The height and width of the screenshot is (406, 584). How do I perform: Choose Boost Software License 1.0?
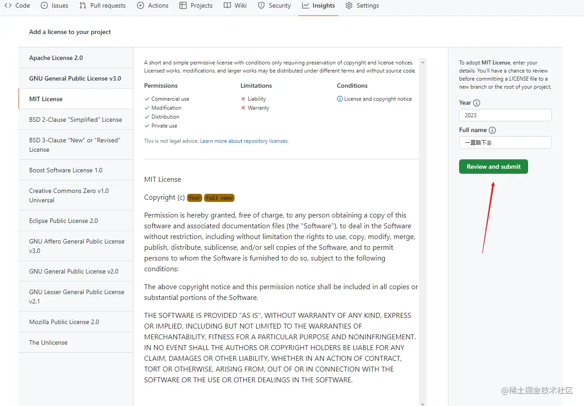pos(76,170)
